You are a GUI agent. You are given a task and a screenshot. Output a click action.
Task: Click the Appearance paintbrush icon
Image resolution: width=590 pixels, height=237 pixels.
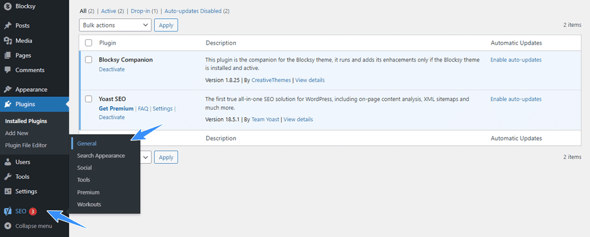click(x=7, y=90)
